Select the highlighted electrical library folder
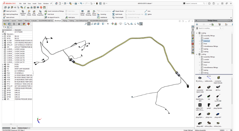The image size is (239, 131). [207, 41]
